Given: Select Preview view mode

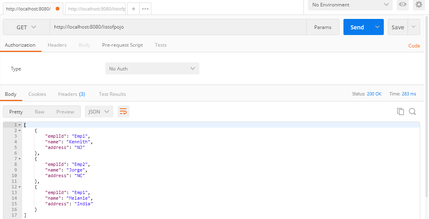Looking at the screenshot, I should pyautogui.click(x=65, y=112).
